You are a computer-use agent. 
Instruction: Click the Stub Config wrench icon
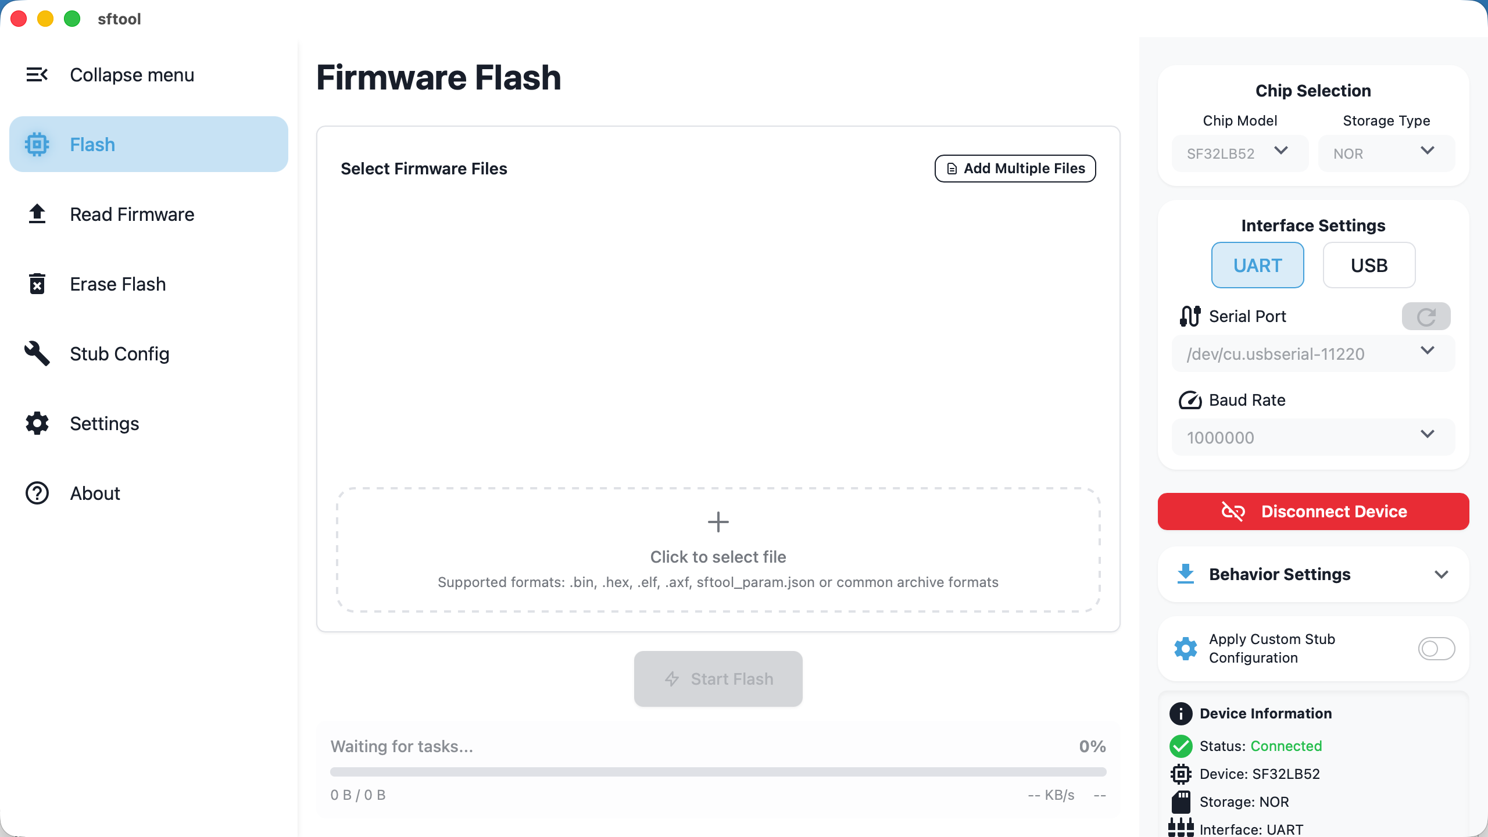pyautogui.click(x=37, y=353)
